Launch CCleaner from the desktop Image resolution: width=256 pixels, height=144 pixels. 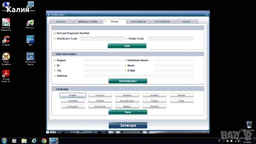(x=6, y=40)
